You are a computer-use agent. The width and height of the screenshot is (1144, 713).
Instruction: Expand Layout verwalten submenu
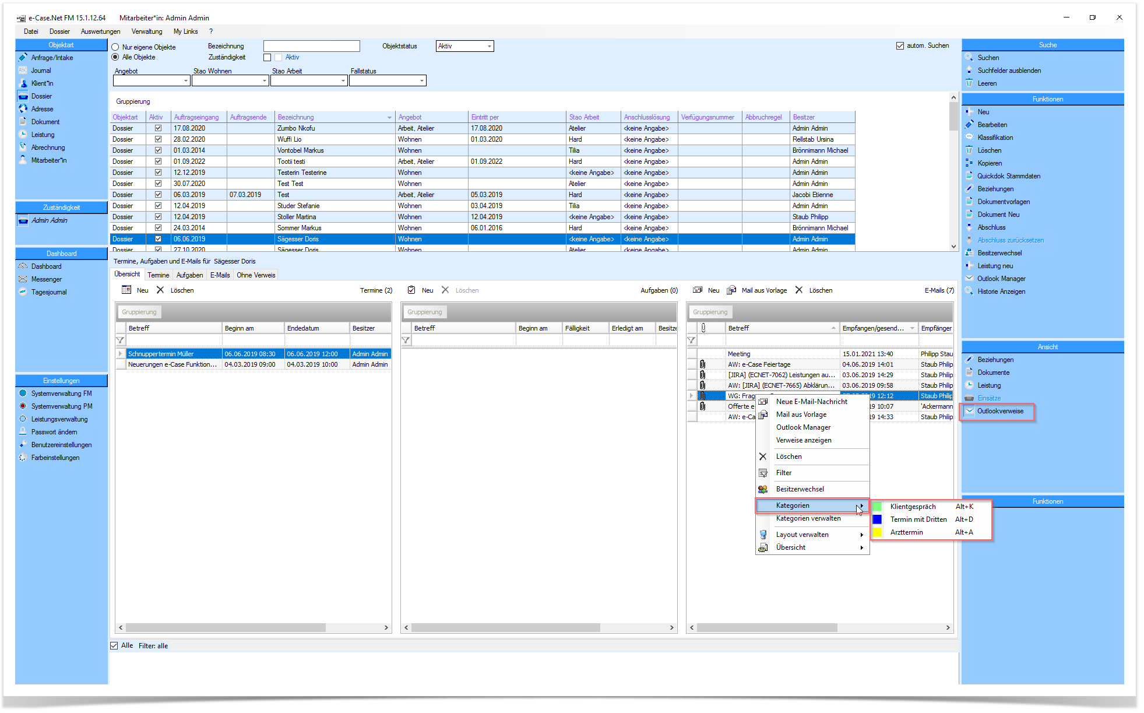[x=861, y=535]
